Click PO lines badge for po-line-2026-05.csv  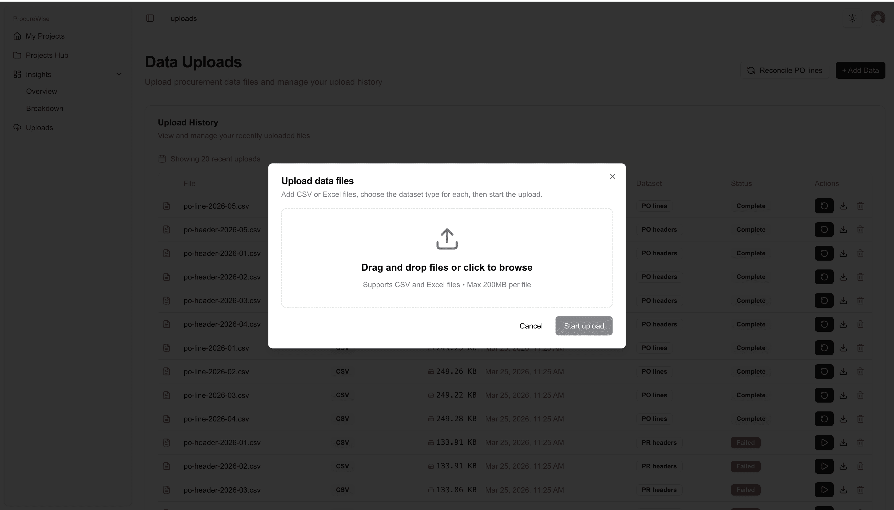[x=654, y=206]
